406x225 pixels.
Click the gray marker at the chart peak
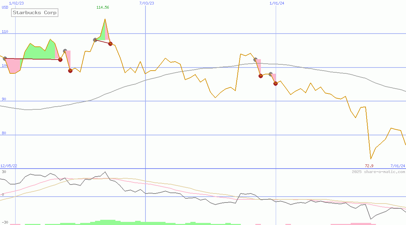pos(94,39)
